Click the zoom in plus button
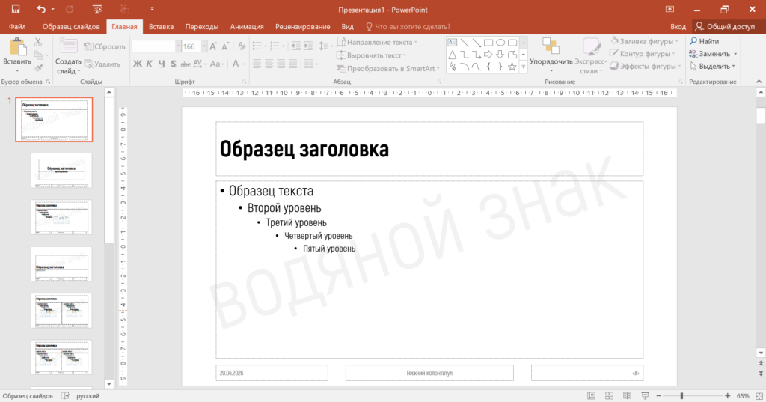This screenshot has height=402, width=766. point(727,396)
